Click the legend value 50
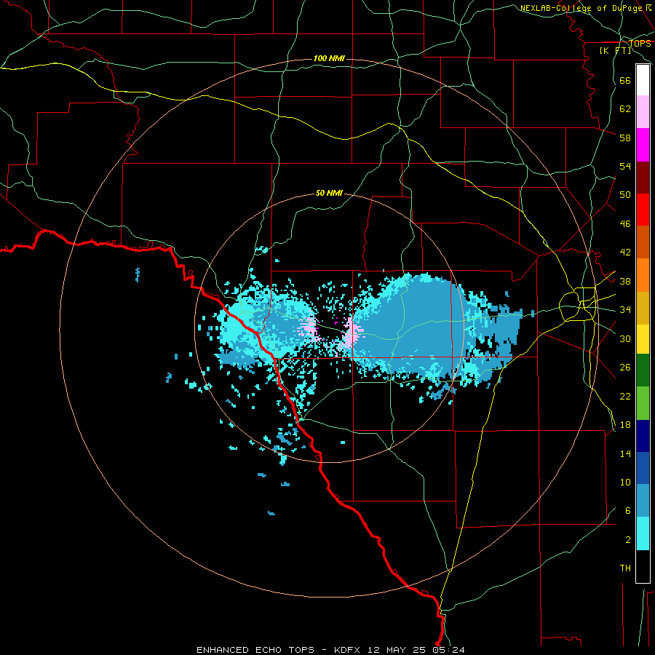Viewport: 655px width, 655px height. (x=625, y=194)
